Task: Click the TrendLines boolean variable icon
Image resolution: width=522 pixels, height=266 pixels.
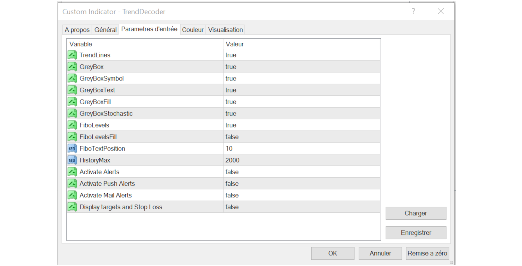Action: pyautogui.click(x=72, y=55)
